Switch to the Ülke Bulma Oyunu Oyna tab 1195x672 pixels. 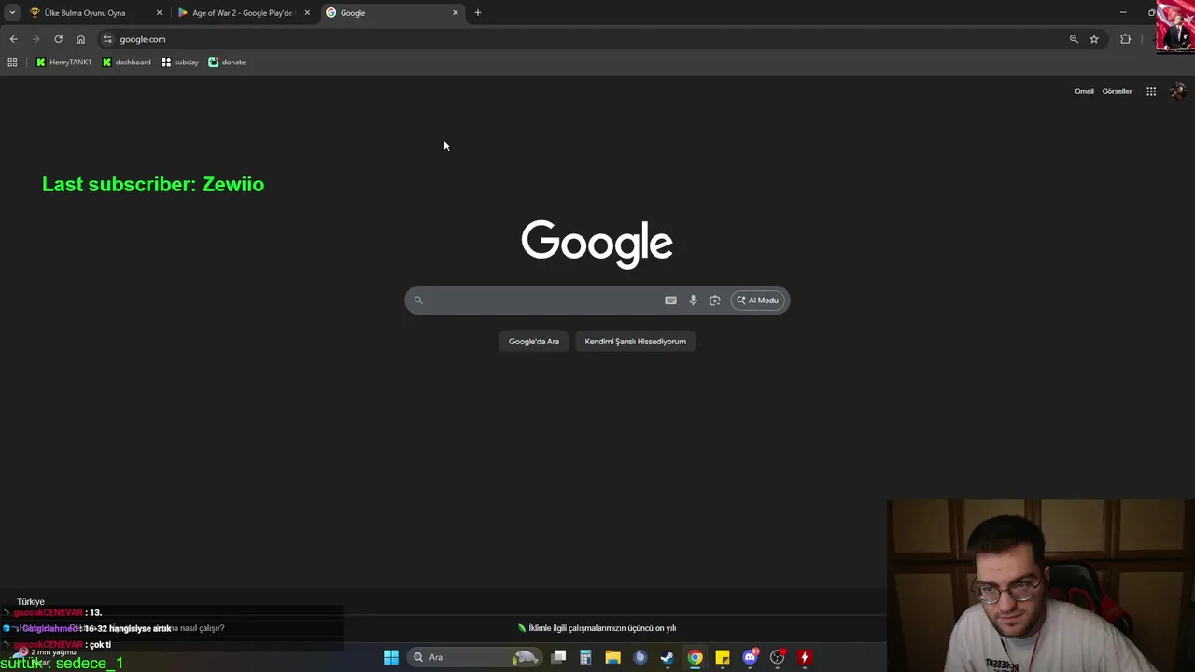pyautogui.click(x=96, y=13)
